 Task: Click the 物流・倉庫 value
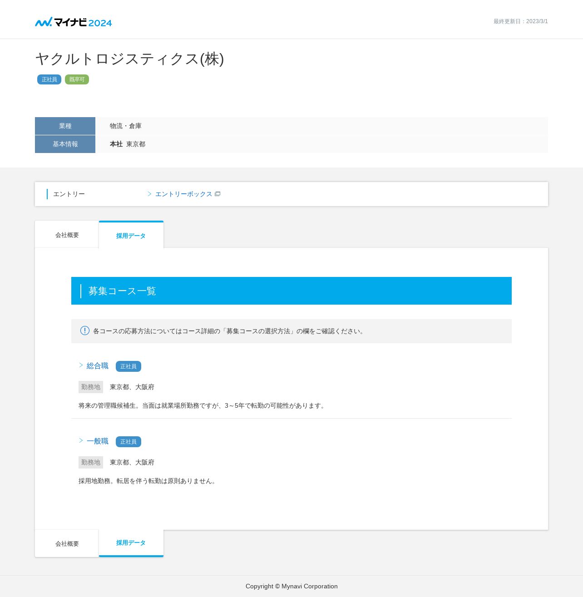click(x=126, y=126)
